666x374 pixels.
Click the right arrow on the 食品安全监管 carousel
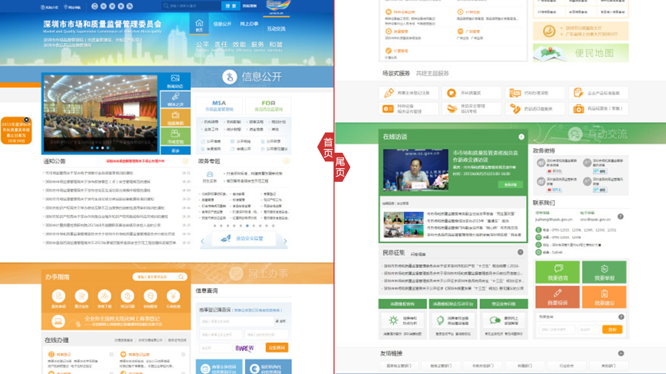coord(285,241)
